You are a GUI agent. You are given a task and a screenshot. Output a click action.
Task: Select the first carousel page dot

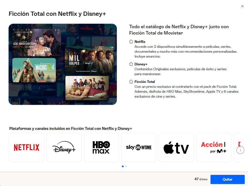click(x=123, y=166)
